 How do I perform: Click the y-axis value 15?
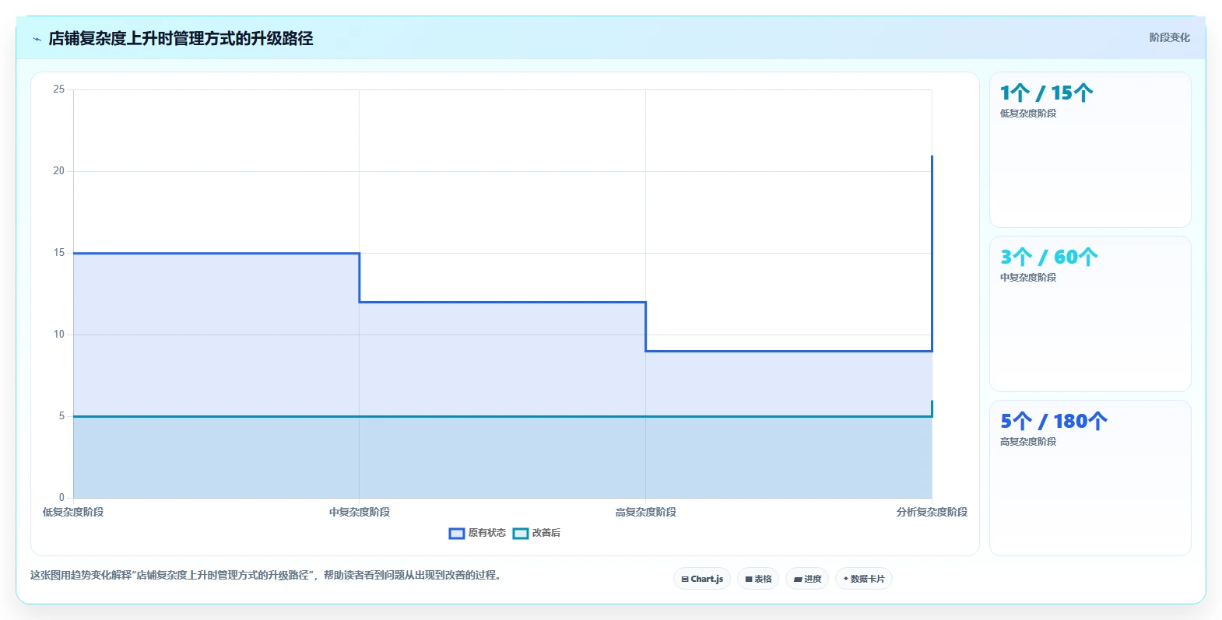59,253
